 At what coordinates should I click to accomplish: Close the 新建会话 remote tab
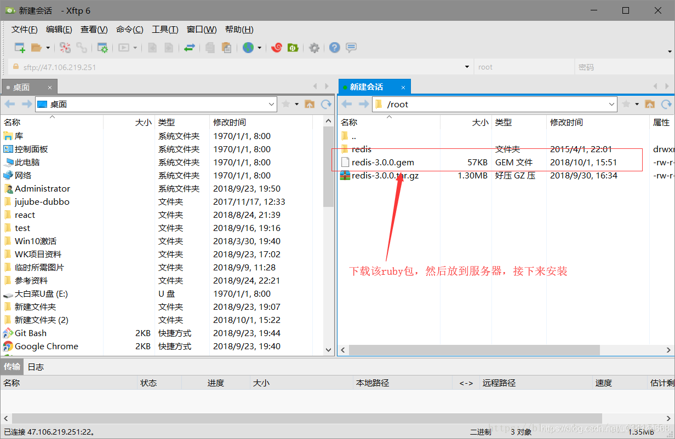click(403, 88)
